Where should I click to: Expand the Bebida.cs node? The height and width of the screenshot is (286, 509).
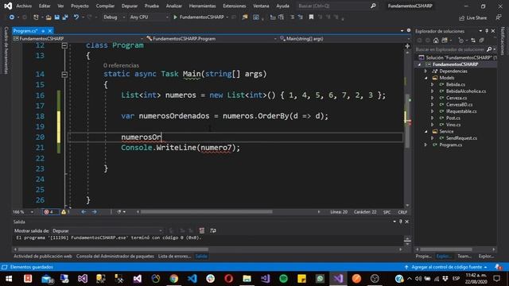(433, 84)
